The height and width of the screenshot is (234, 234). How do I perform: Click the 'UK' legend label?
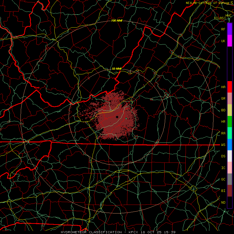pos(223,41)
